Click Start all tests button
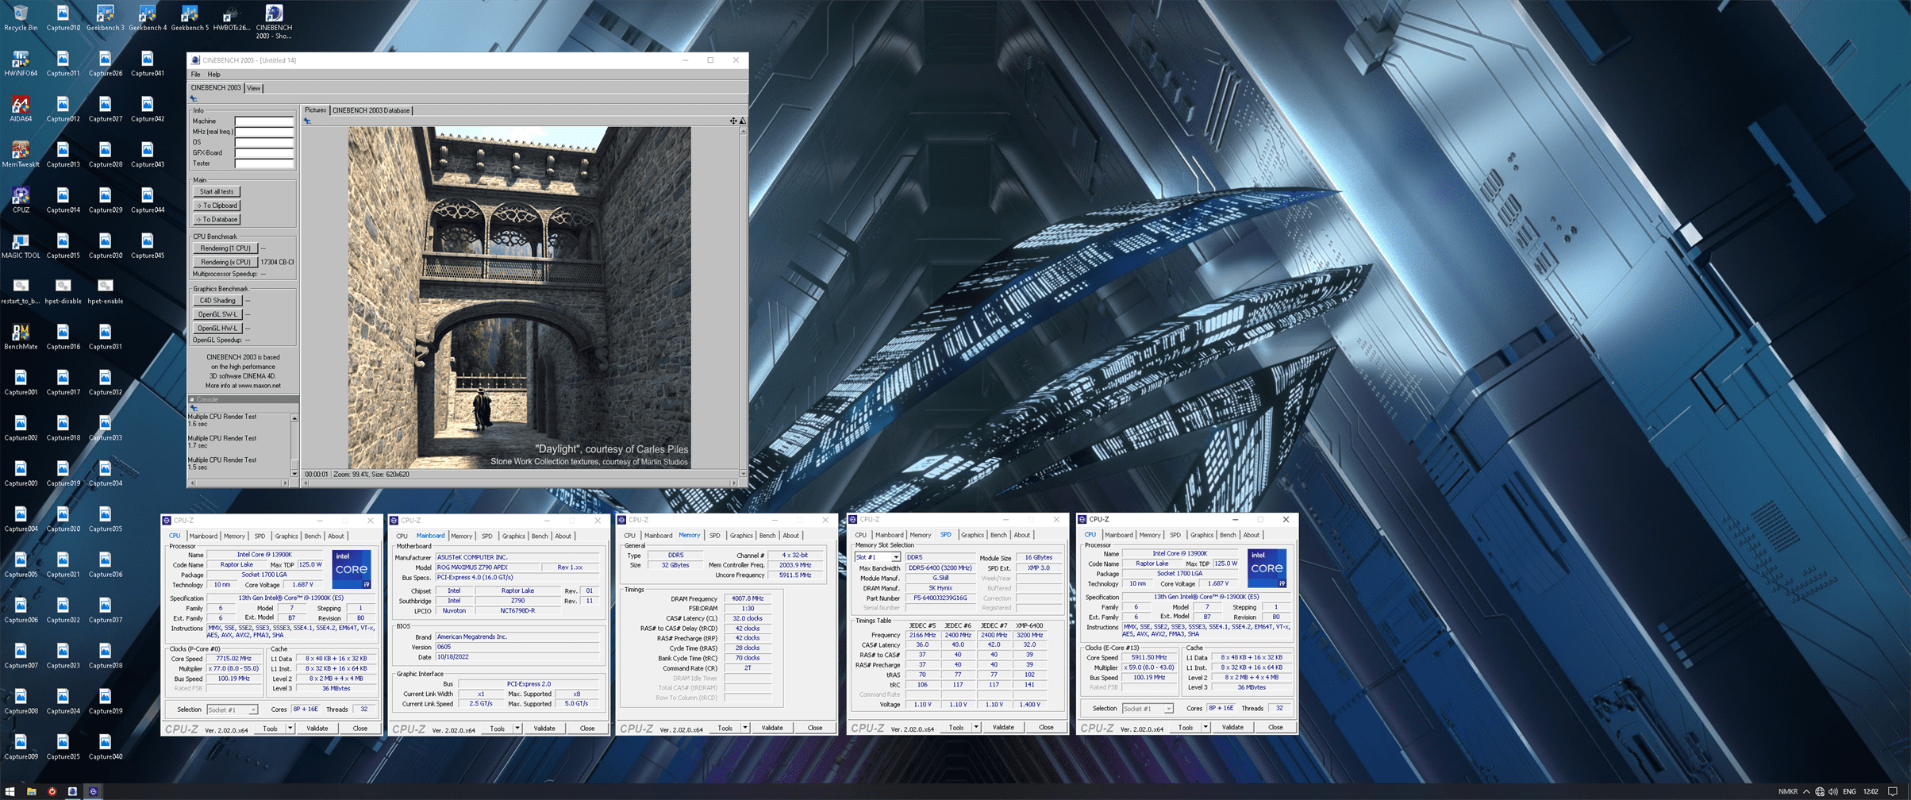 [217, 191]
